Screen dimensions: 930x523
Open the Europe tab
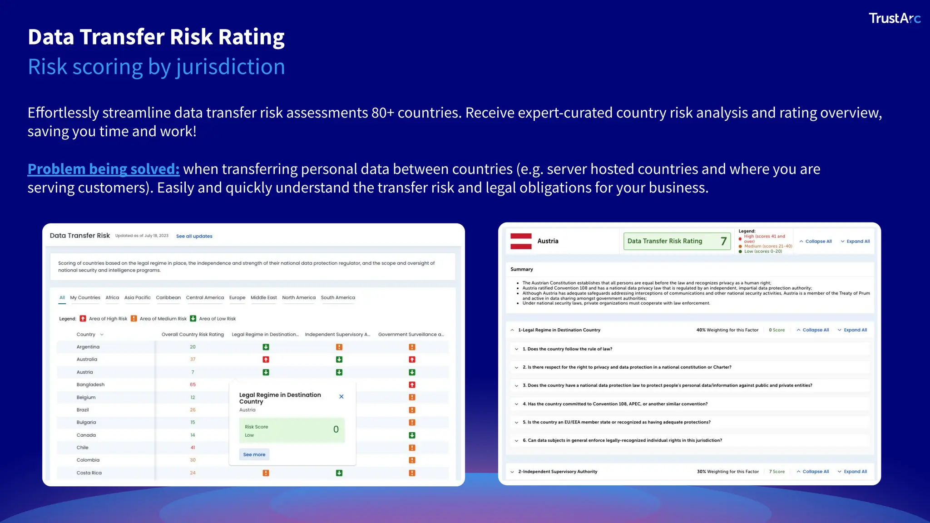coord(237,298)
